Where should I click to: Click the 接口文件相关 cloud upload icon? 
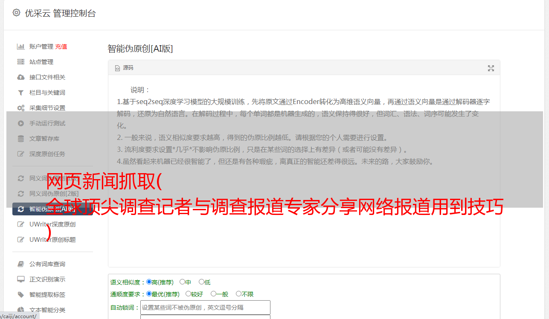tap(20, 77)
